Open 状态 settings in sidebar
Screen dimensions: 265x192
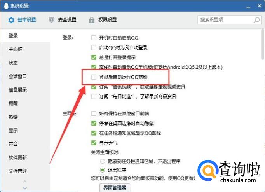25,63
